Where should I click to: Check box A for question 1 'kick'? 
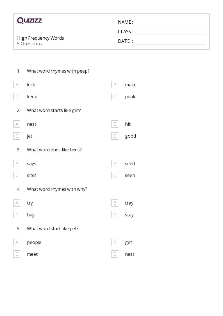tap(17, 85)
